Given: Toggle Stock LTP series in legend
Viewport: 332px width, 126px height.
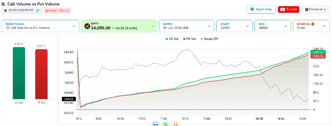Looking at the screenshot, I should [209, 39].
